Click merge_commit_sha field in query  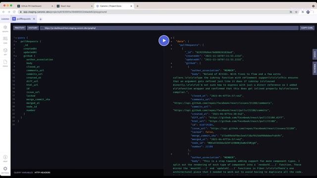[x=38, y=99]
